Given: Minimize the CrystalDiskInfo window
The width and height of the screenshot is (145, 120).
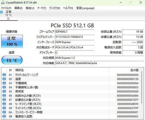Looking at the screenshot, I should [x=121, y=3].
